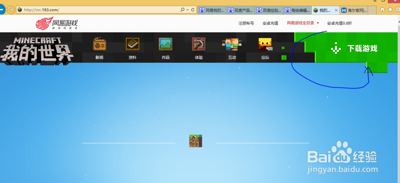Open the 作品 navigation label
400x183 pixels.
tap(166, 58)
